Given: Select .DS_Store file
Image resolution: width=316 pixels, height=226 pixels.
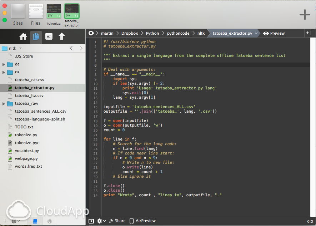Looking at the screenshot, I should (43, 56).
